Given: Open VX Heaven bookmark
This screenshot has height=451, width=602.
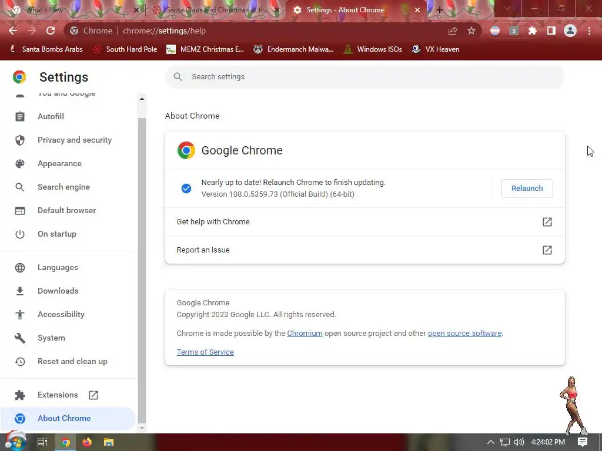Looking at the screenshot, I should [x=436, y=49].
